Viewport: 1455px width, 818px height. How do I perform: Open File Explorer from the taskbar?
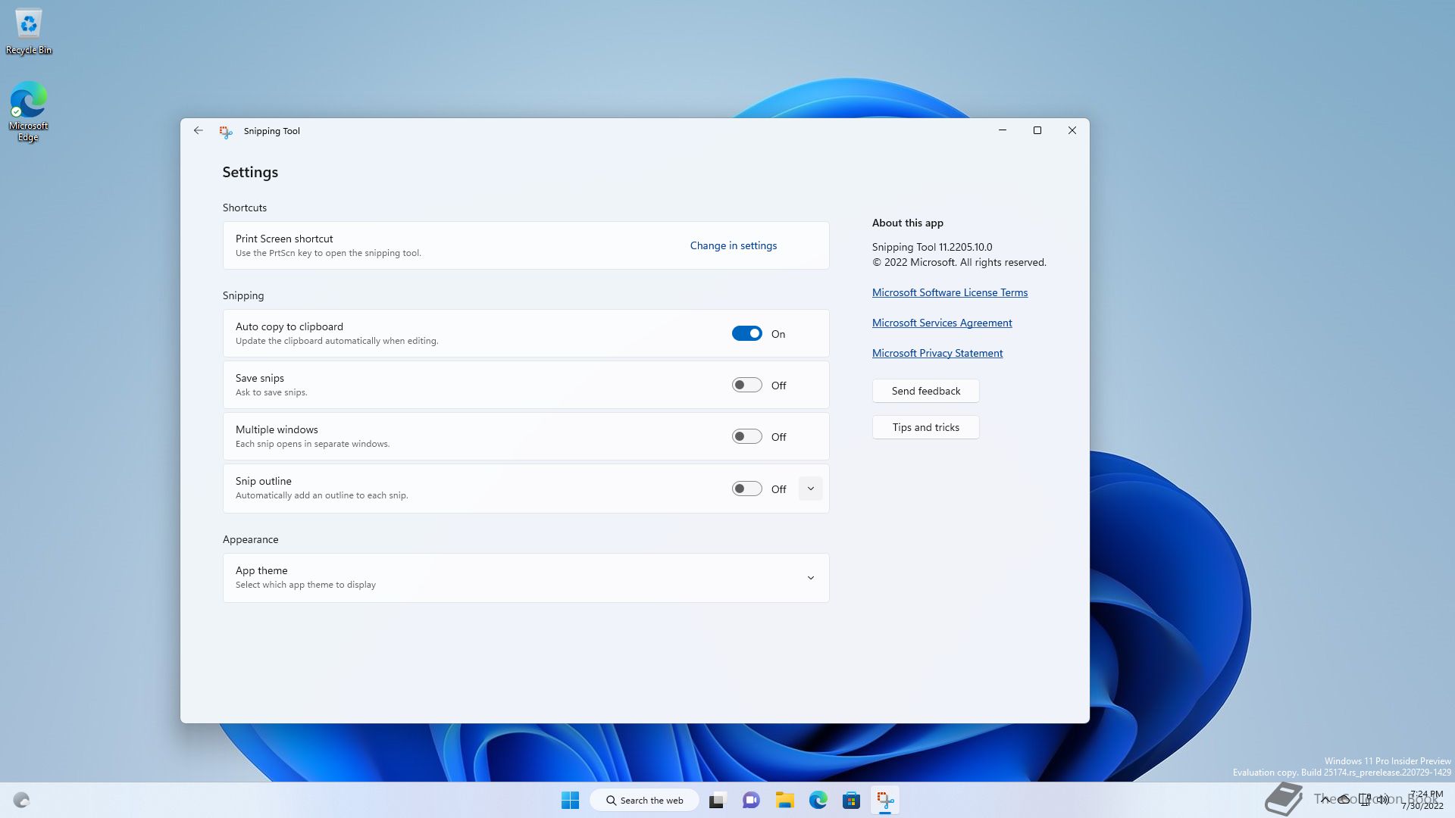pos(784,800)
